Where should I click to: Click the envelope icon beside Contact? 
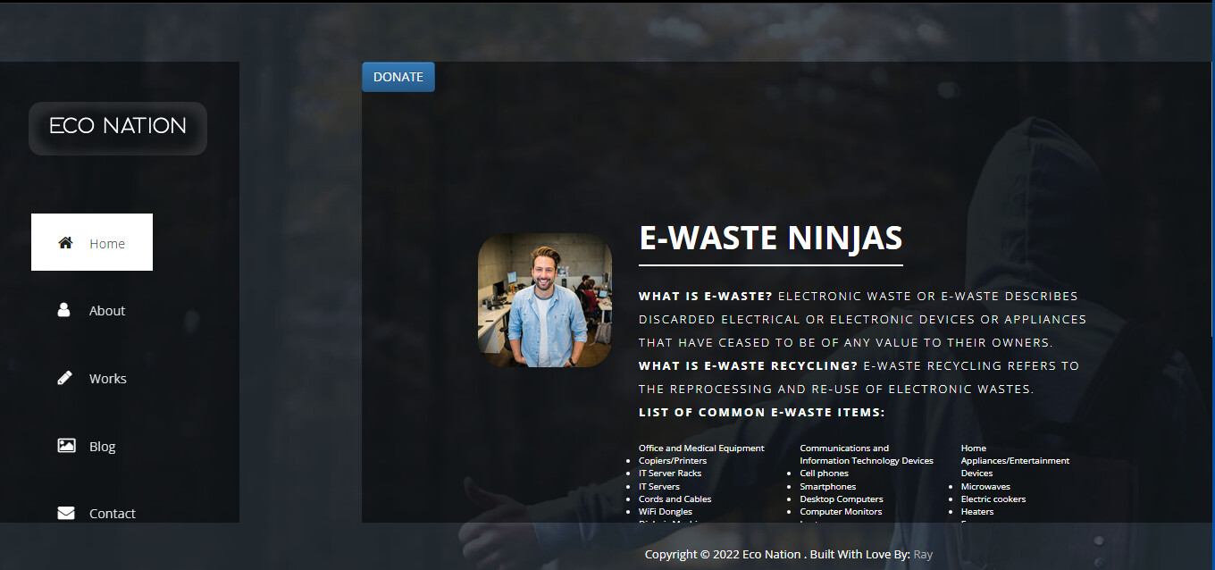click(66, 513)
